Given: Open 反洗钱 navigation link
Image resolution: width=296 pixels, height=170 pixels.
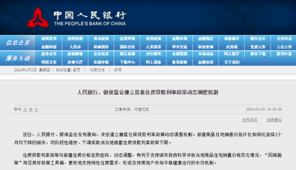Looking at the screenshot, I should [232, 47].
